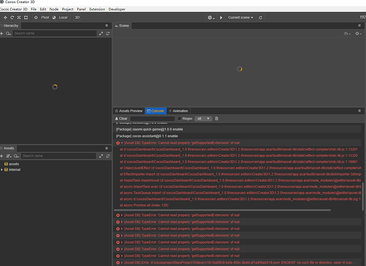Image resolution: width=366 pixels, height=266 pixels.
Task: Click the console horizontal scrollbar
Action: 222,210
